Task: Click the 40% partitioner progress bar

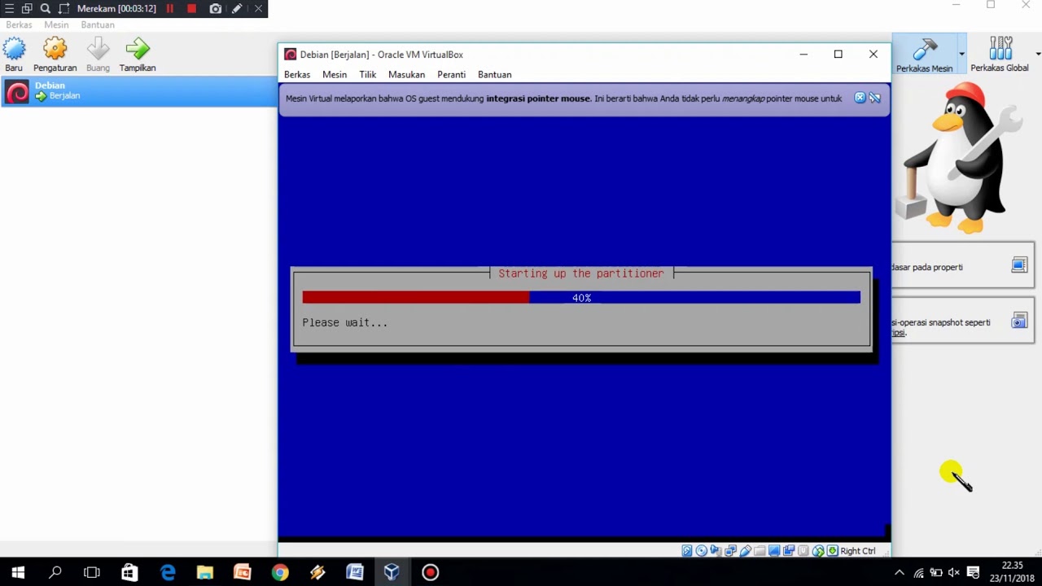Action: click(581, 298)
